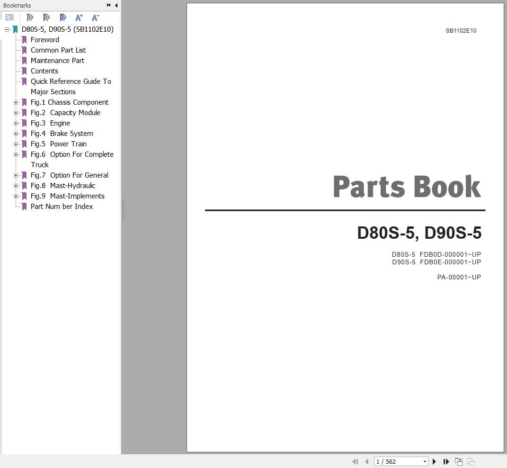Select the D80S-5, D90S-5 (SB1102E10) bookmark

click(x=68, y=29)
